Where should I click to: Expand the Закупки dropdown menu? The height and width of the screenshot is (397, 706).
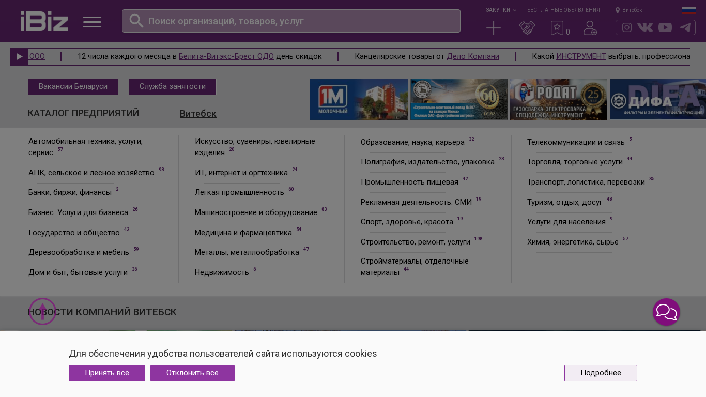[x=500, y=10]
